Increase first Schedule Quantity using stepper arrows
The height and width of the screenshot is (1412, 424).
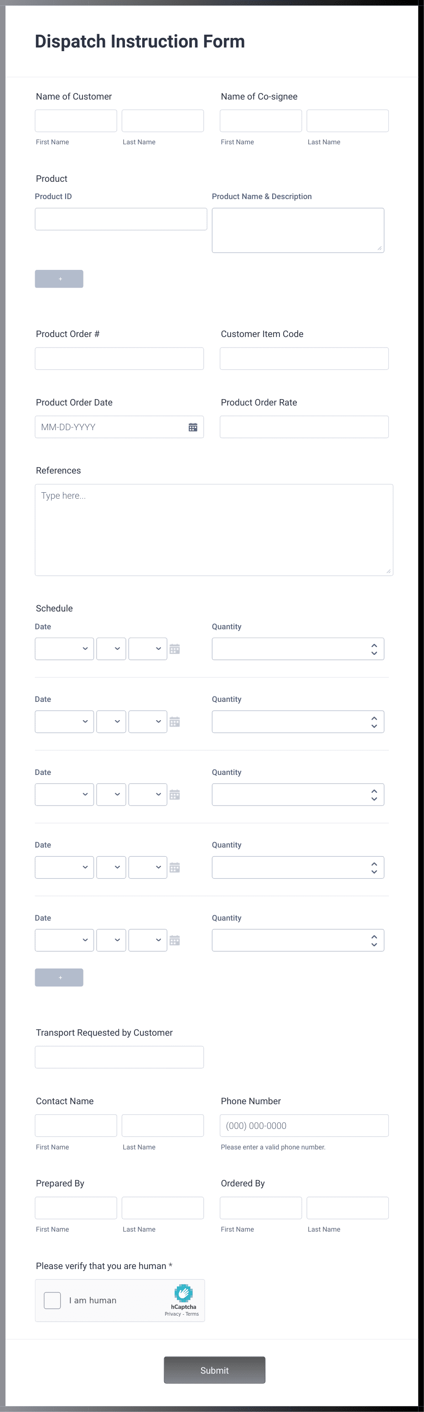(374, 645)
